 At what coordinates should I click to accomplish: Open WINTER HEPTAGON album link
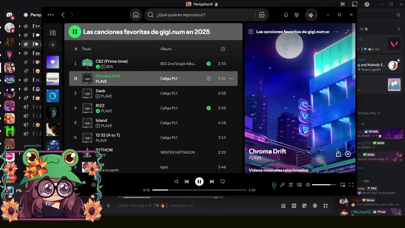coord(178,152)
